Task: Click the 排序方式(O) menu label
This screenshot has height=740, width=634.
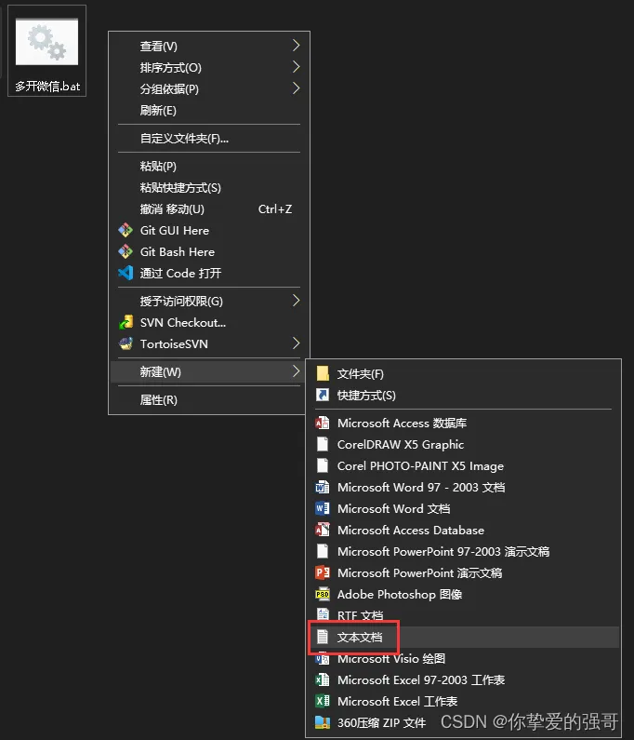Action: [x=171, y=68]
